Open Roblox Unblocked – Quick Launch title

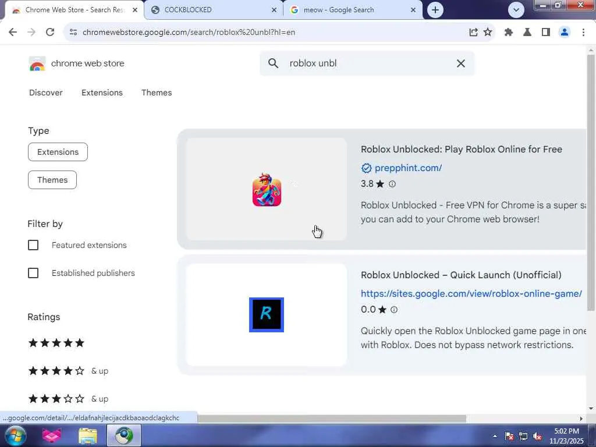[x=461, y=275]
